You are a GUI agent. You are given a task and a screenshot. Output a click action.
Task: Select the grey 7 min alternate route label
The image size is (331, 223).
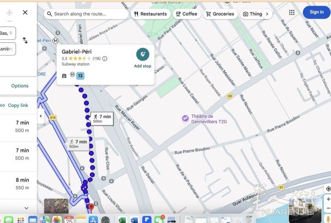click(78, 144)
